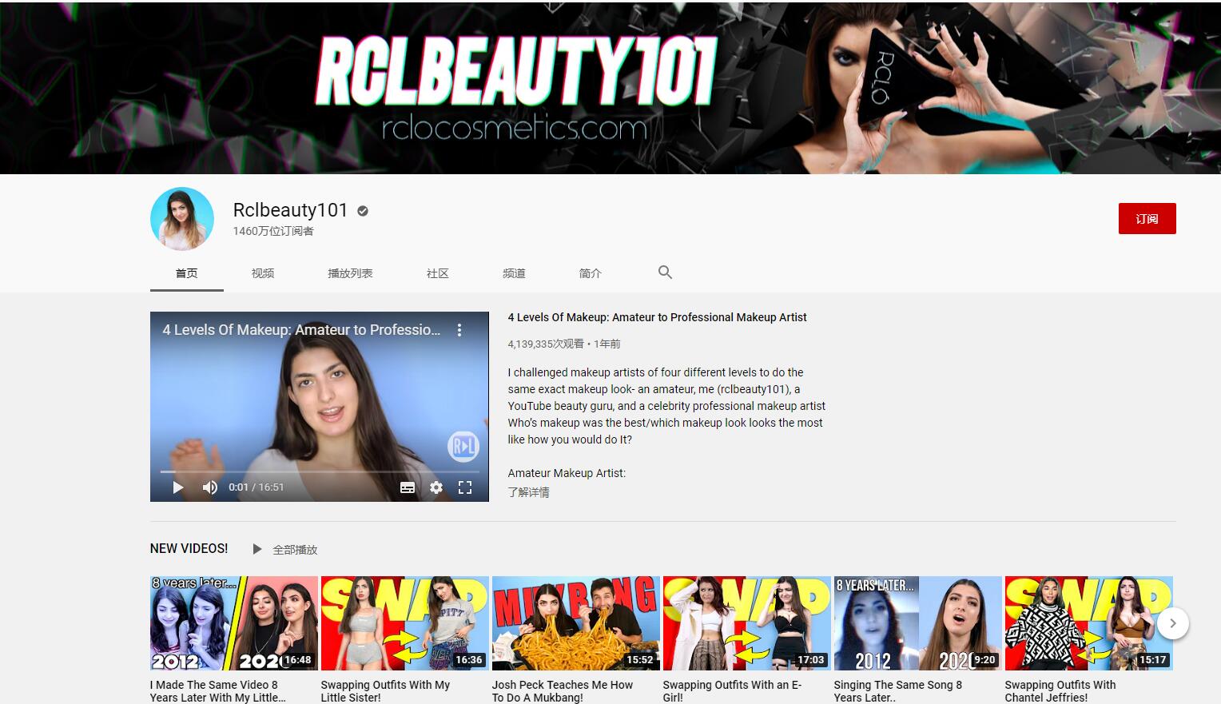Search this channel with magnifier icon
Viewport: 1221px width, 704px height.
[665, 272]
